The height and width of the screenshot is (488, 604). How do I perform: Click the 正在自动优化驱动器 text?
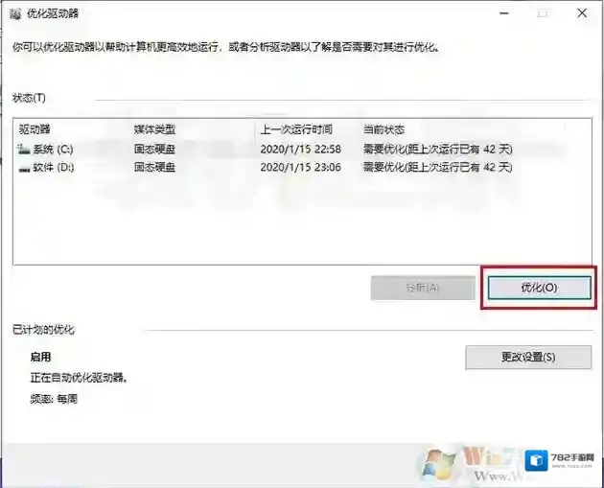coord(79,378)
